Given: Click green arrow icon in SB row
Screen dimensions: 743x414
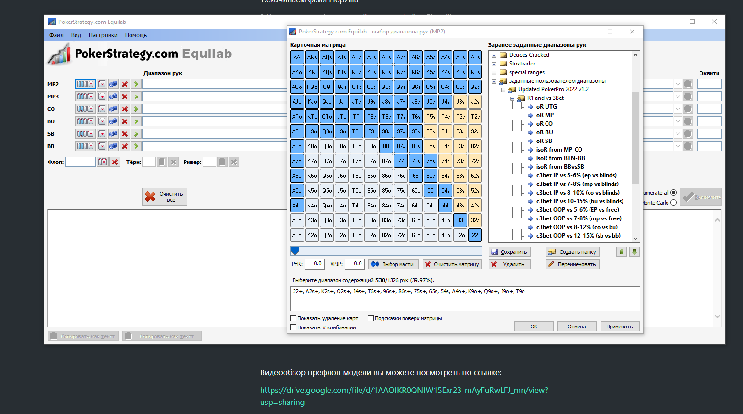Looking at the screenshot, I should click(136, 134).
